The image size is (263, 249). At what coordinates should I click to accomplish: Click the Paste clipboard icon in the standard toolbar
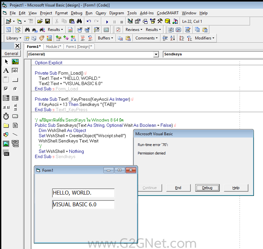(72, 21)
